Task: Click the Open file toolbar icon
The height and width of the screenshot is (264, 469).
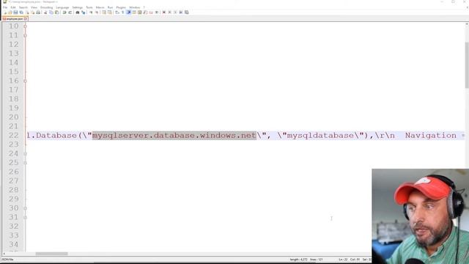Action: pos(10,12)
